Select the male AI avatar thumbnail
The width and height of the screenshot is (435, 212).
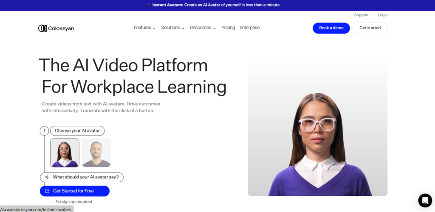point(96,153)
